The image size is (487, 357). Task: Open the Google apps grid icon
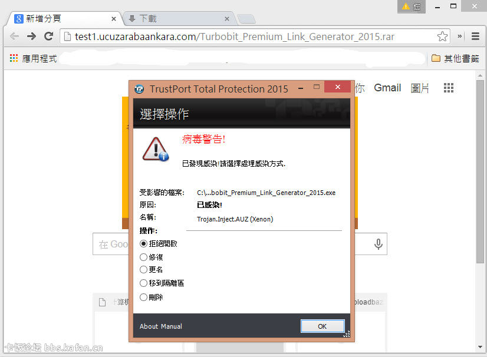[x=449, y=88]
